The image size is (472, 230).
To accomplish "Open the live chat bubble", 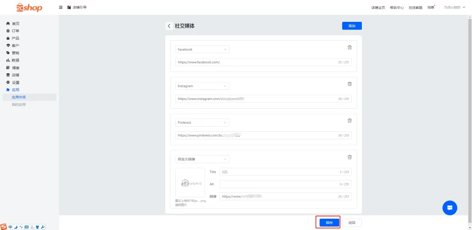I will [x=450, y=208].
